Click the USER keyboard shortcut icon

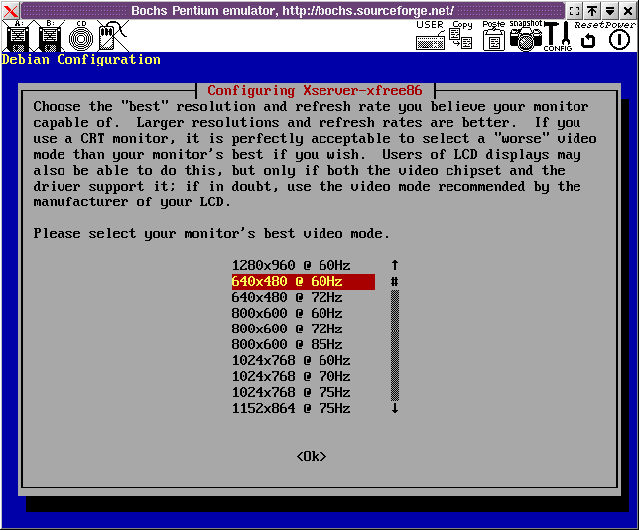(430, 37)
